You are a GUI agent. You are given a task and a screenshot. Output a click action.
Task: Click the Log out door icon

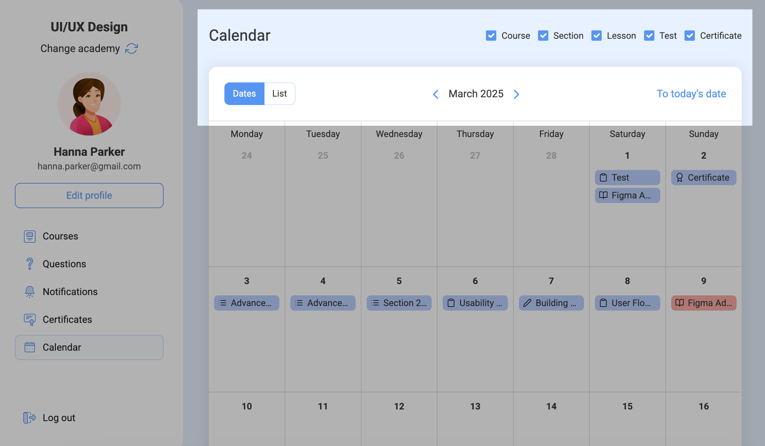(29, 418)
